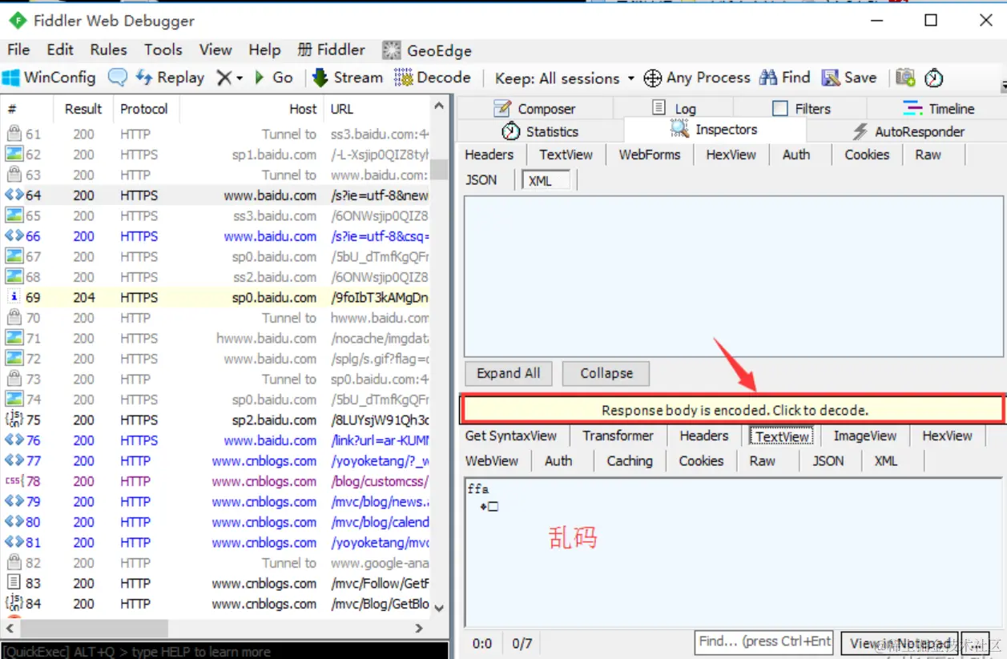Image resolution: width=1007 pixels, height=659 pixels.
Task: Switch to the AutoResponder tab
Action: [908, 131]
